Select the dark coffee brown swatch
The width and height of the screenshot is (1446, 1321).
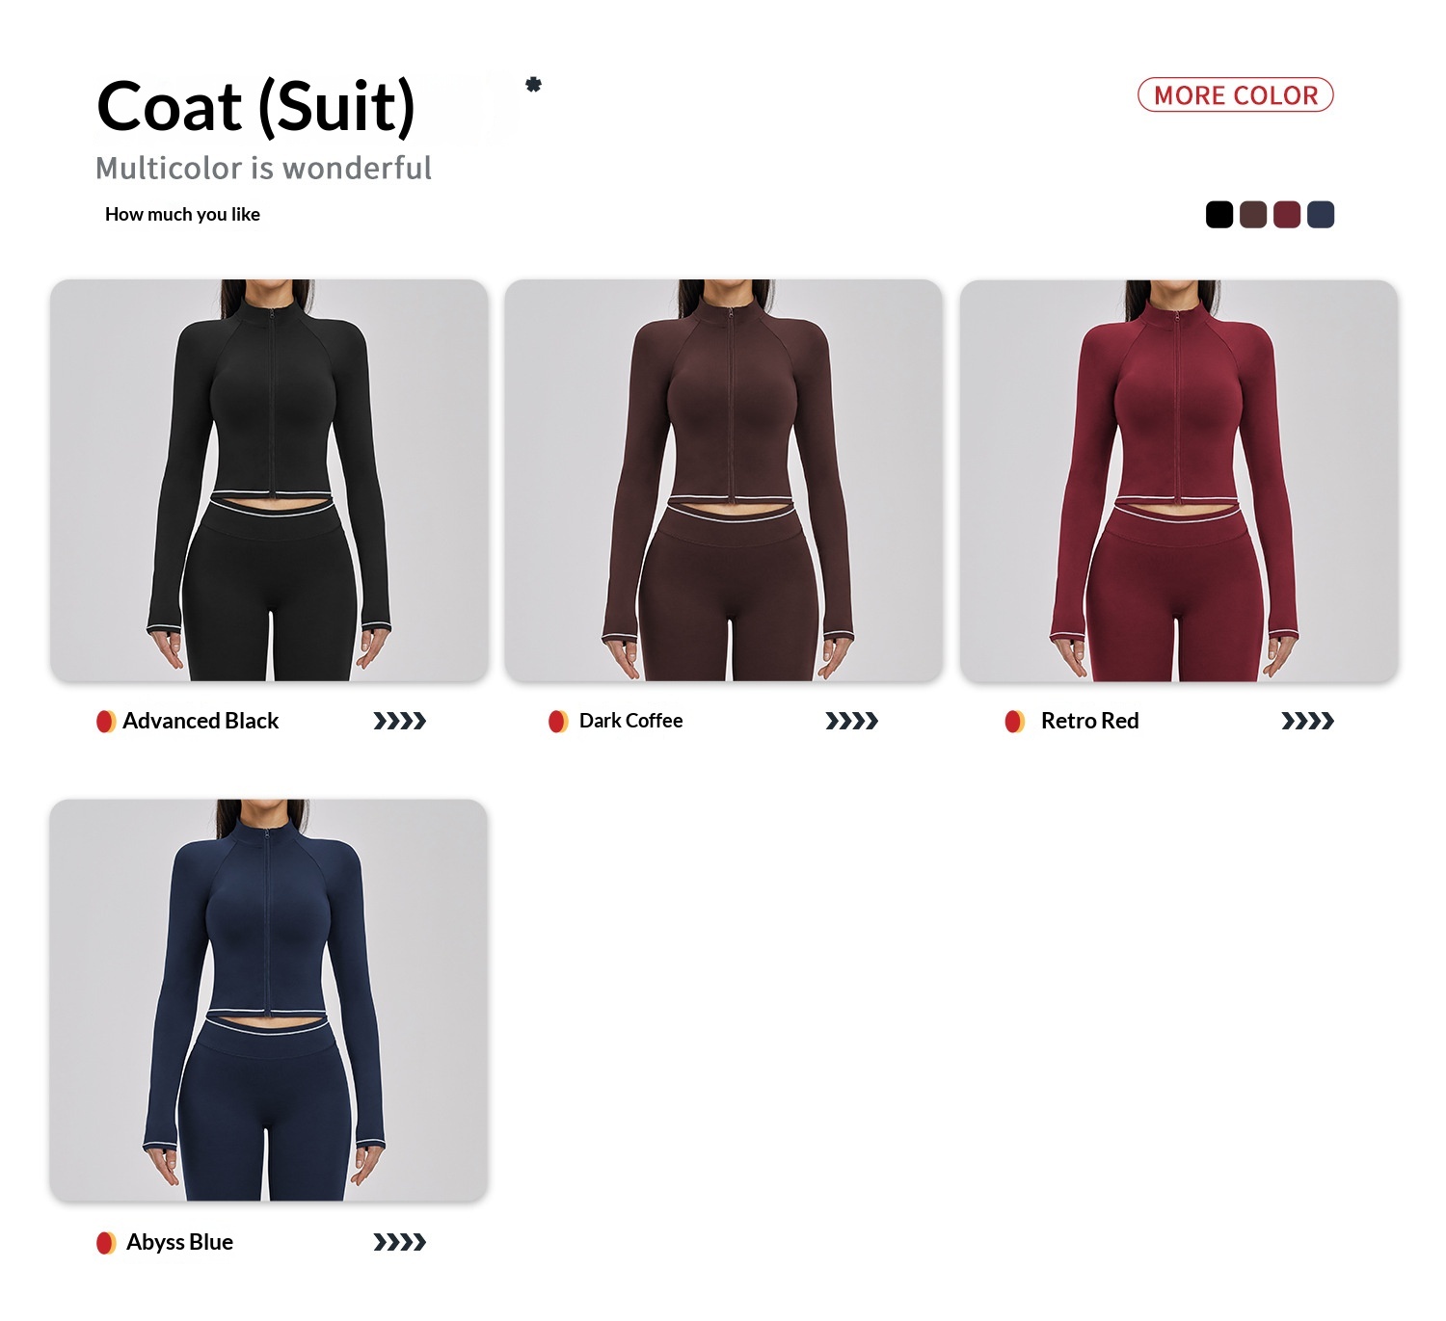pos(1253,214)
